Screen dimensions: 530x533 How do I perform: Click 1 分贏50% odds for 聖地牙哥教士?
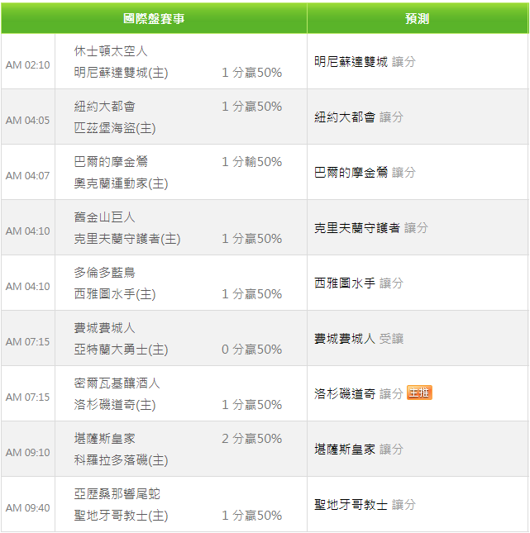251,516
